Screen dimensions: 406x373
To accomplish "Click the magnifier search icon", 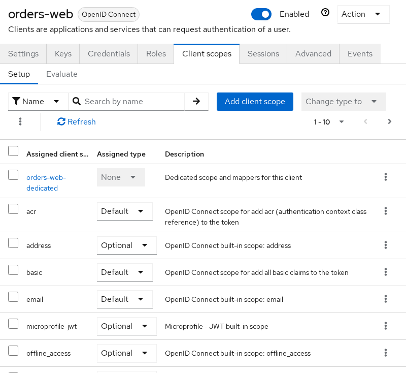I will (77, 101).
